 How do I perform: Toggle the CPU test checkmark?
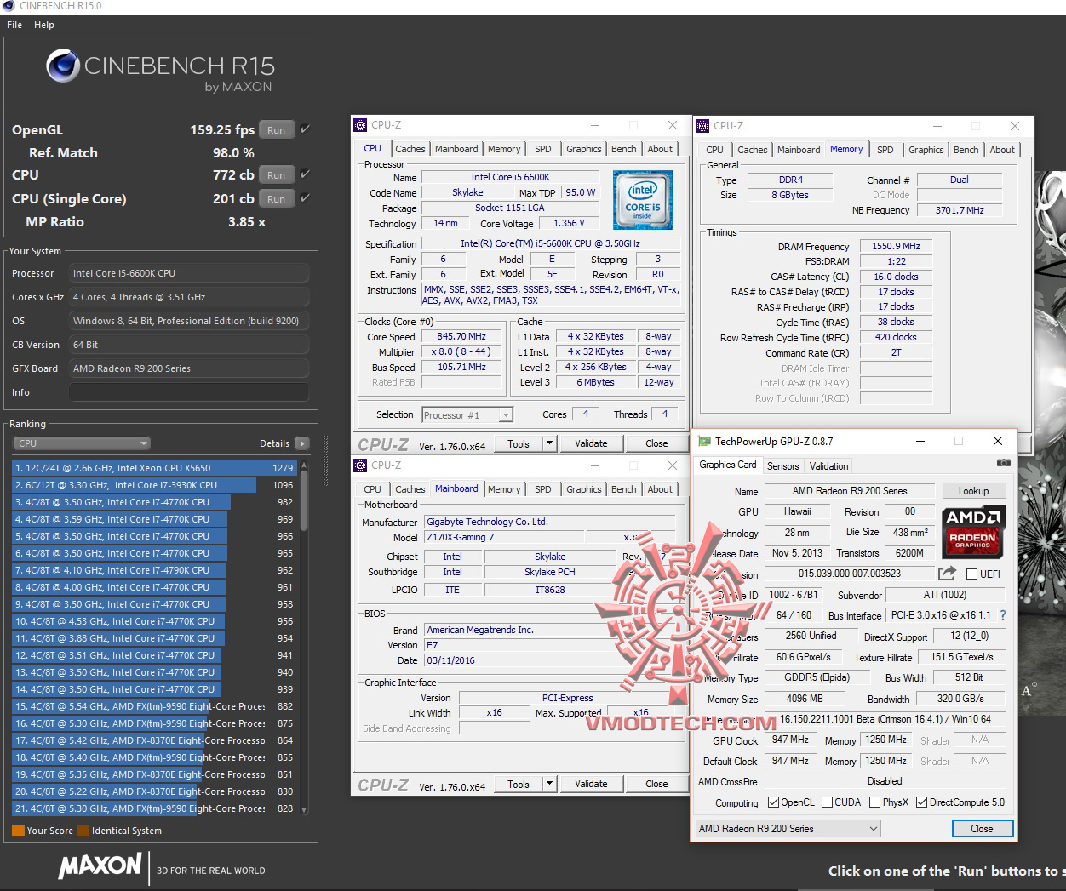tap(305, 174)
